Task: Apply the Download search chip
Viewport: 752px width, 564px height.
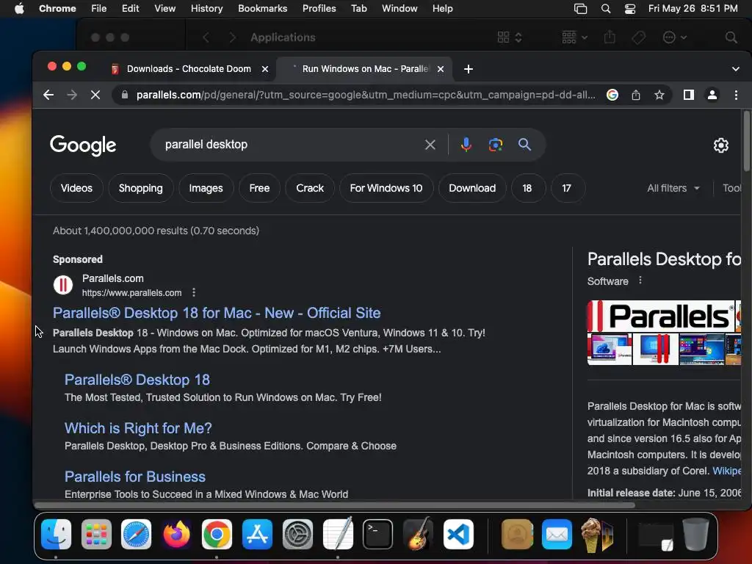Action: coord(472,188)
